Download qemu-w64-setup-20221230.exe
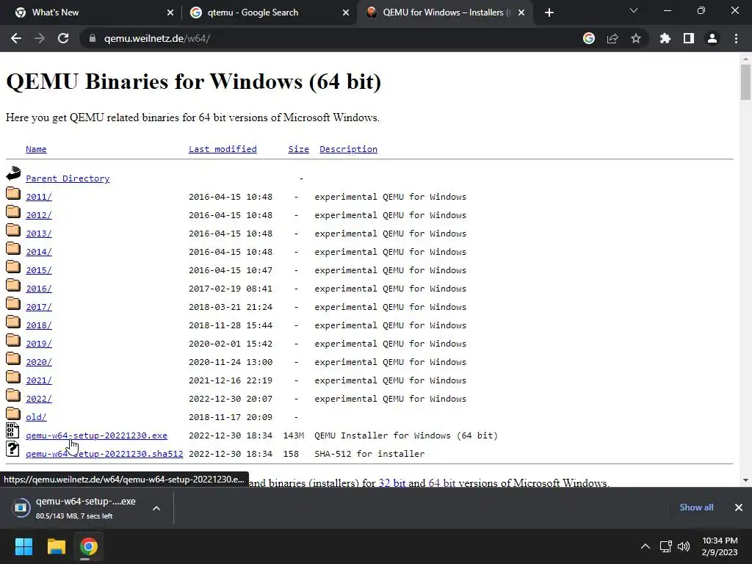The height and width of the screenshot is (564, 752). (96, 435)
